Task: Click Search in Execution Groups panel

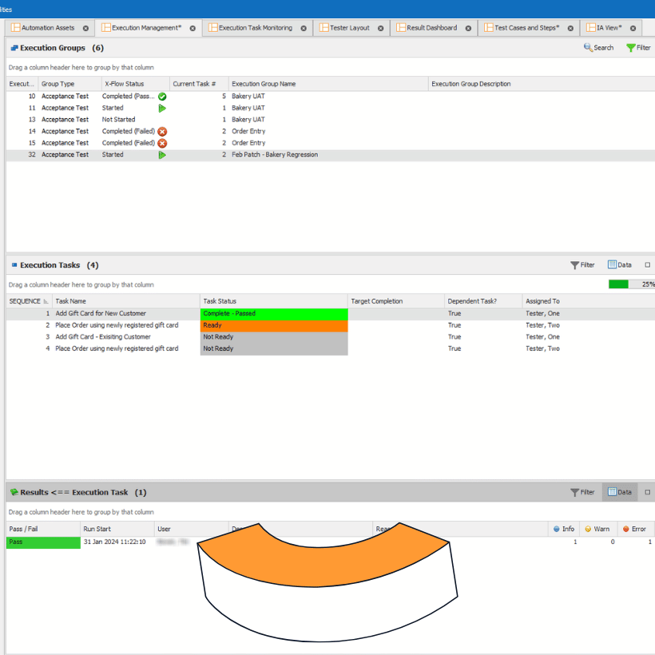Action: [x=598, y=48]
